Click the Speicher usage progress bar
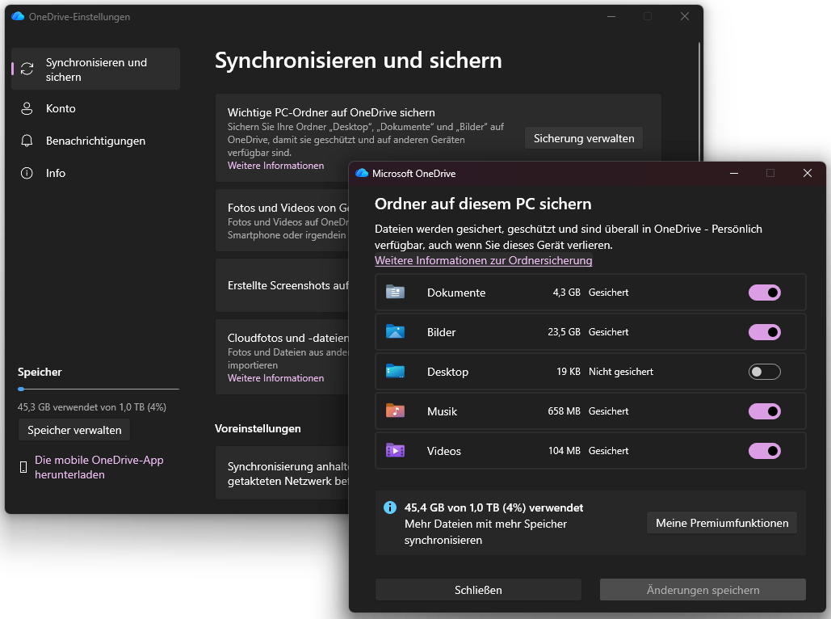 pos(98,389)
